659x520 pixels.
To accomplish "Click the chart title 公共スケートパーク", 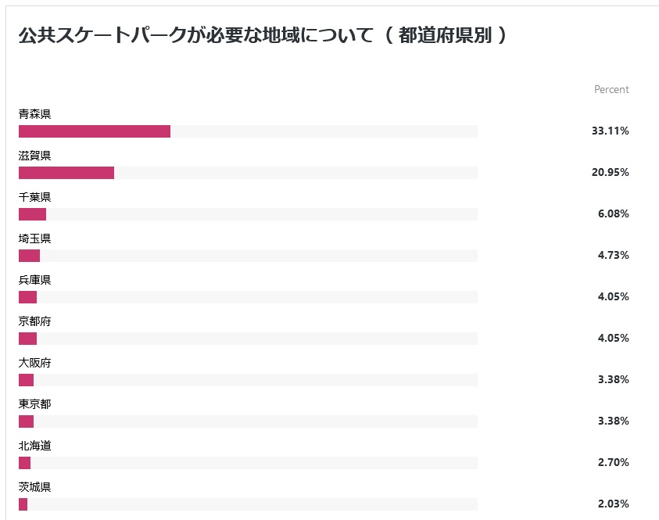I will pos(102,35).
